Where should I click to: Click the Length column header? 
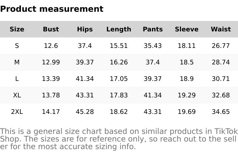coord(119,29)
